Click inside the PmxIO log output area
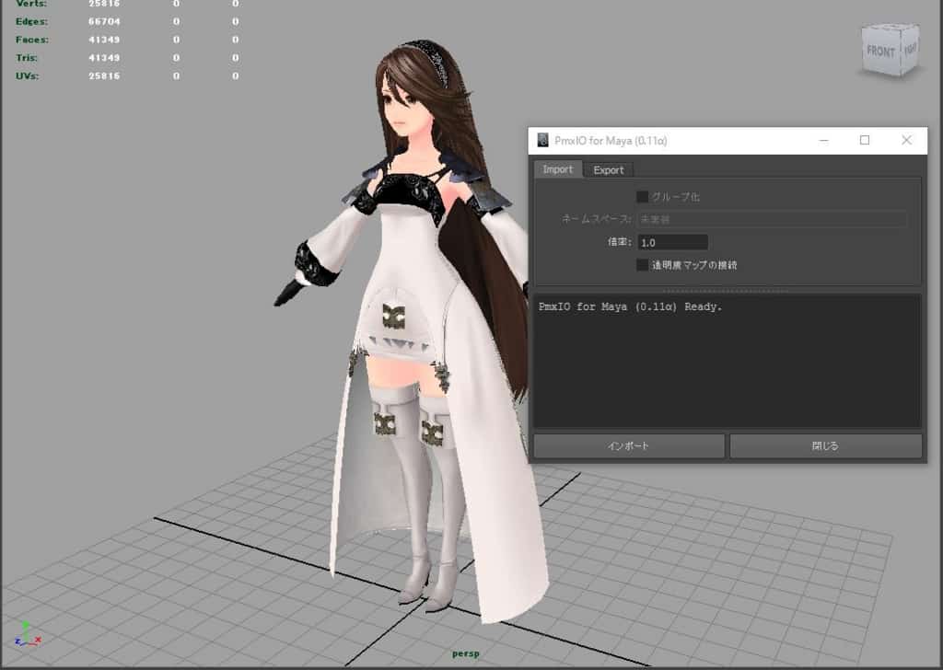943x670 pixels. (728, 368)
